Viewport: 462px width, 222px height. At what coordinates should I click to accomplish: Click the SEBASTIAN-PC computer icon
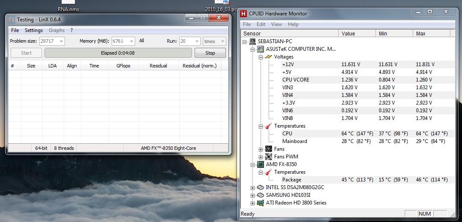(x=252, y=41)
